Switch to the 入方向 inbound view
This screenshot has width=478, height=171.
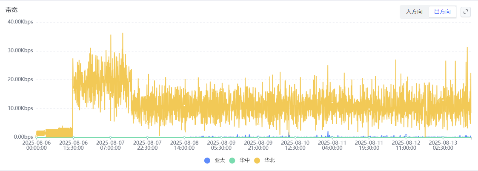point(414,12)
